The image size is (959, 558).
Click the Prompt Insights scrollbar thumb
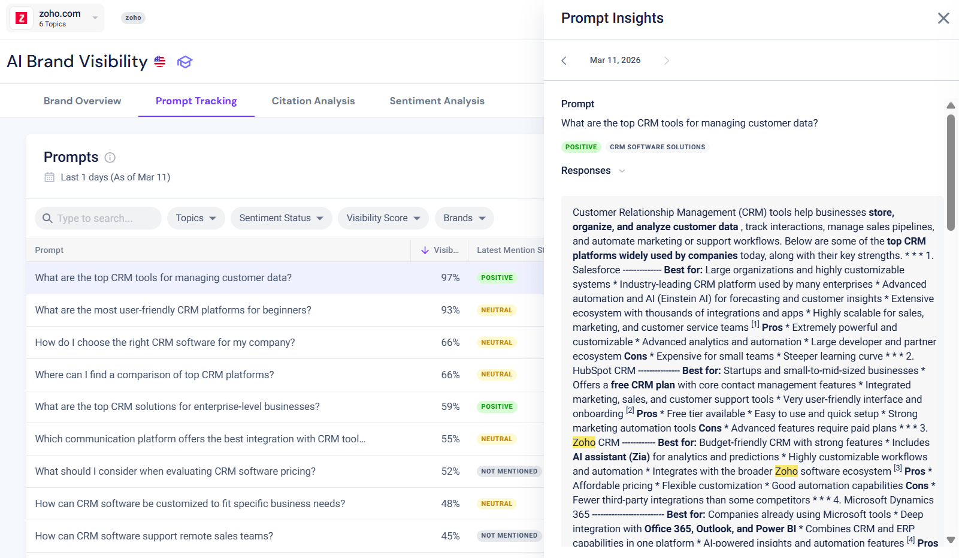pos(951,173)
